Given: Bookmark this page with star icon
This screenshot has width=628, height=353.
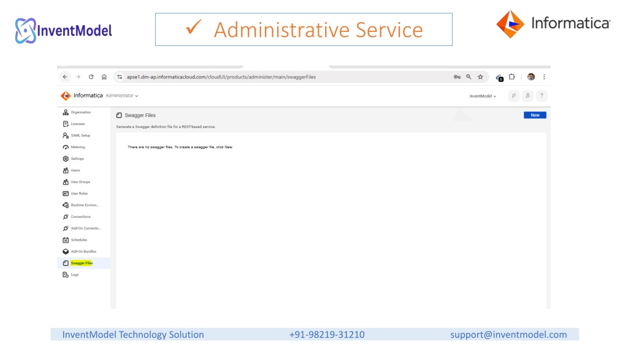Looking at the screenshot, I should click(480, 77).
